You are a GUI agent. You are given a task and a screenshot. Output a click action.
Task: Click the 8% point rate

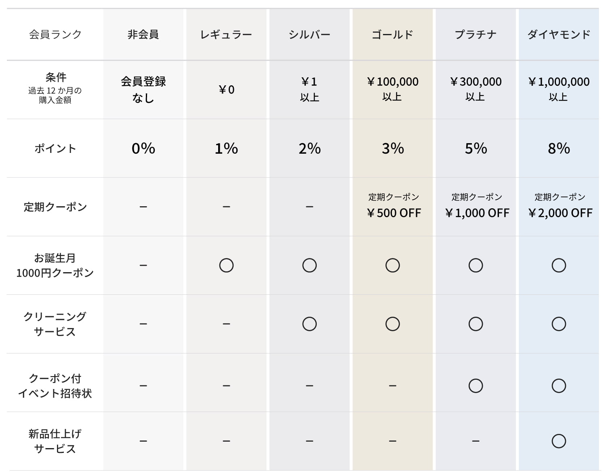point(558,148)
